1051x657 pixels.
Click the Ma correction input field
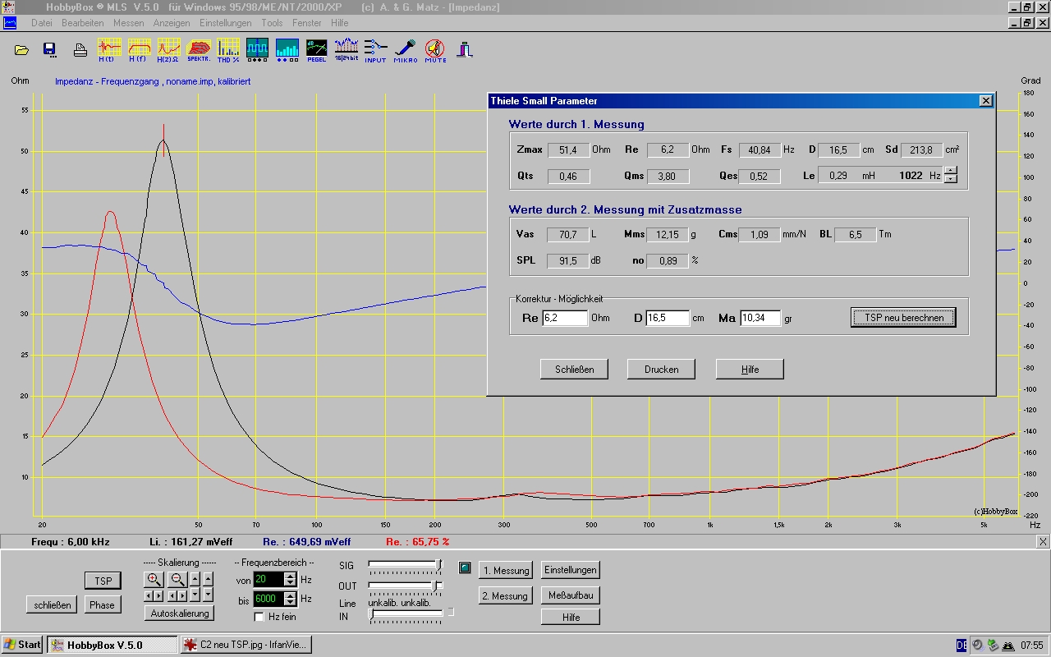click(760, 318)
